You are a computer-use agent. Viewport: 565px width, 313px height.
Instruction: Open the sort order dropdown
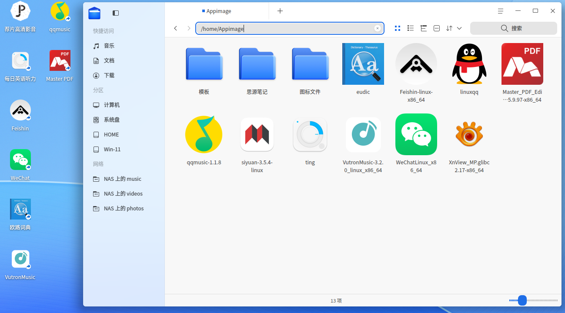click(454, 28)
